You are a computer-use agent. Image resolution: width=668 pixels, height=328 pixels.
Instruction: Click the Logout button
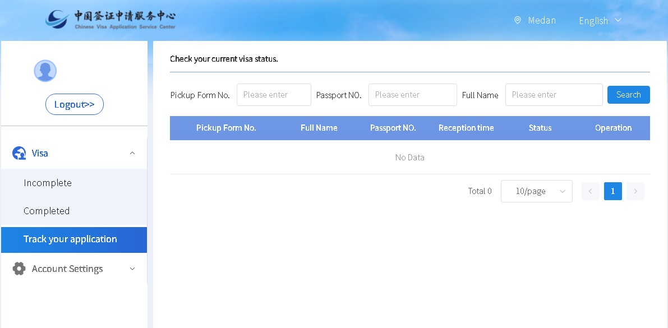(x=75, y=104)
